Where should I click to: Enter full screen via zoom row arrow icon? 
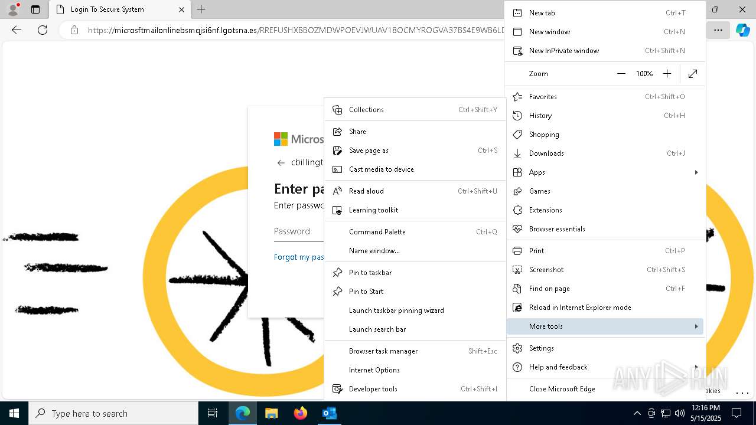click(693, 74)
